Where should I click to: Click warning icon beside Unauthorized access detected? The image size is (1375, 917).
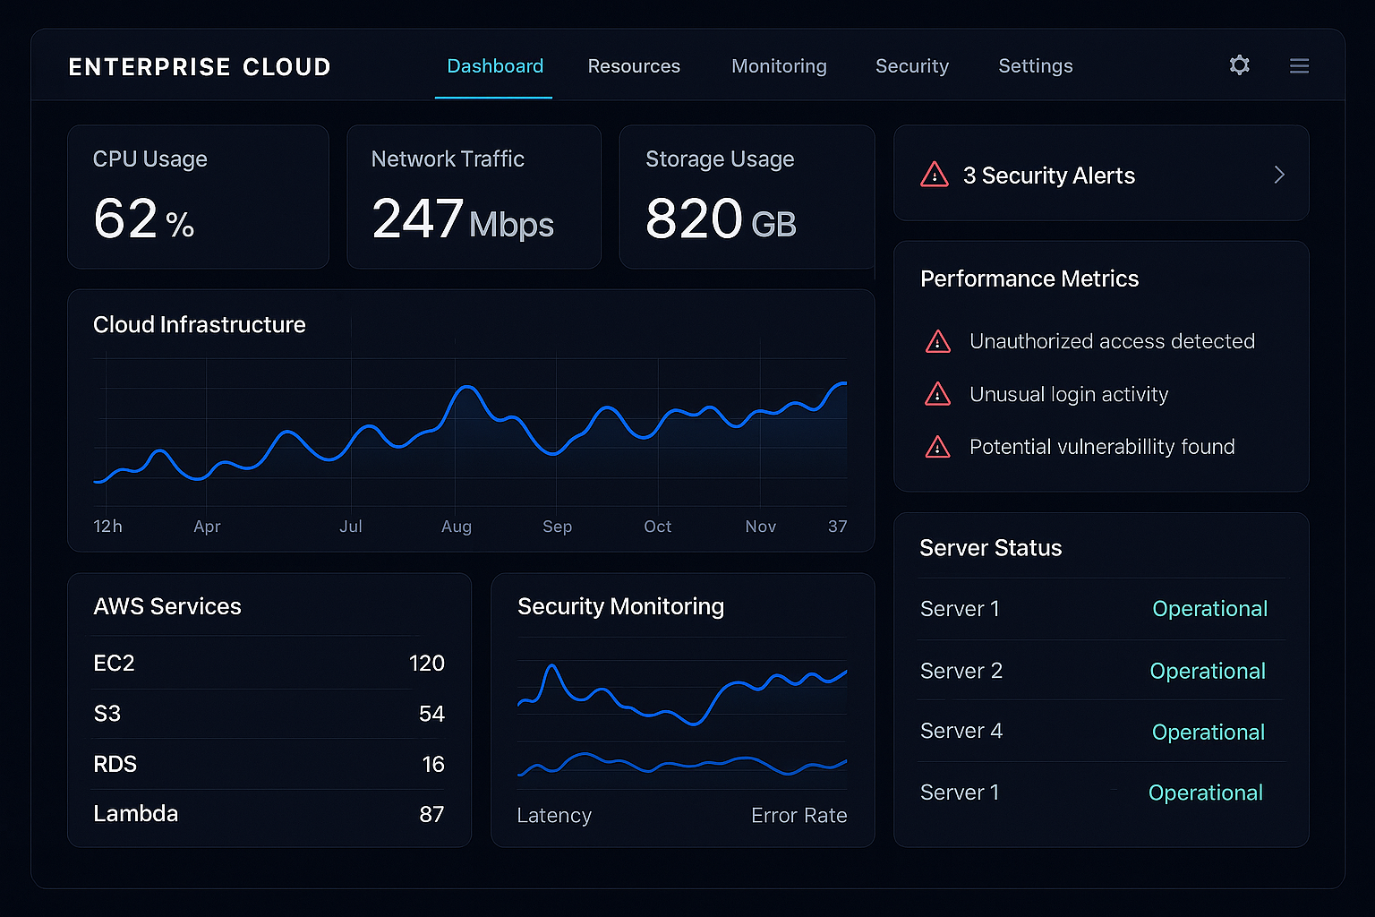click(937, 341)
